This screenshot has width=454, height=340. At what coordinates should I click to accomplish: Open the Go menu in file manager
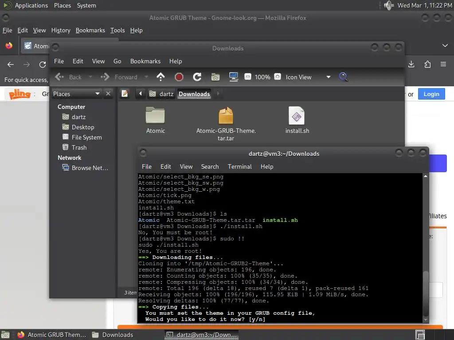(117, 61)
